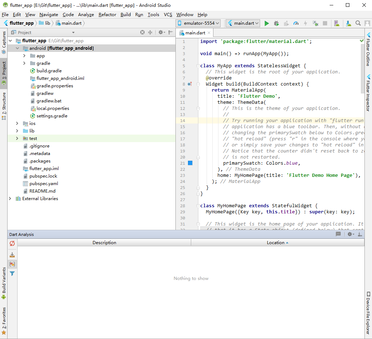Viewport: 372px width, 339px height.
Task: Expand the ios folder
Action: click(x=17, y=124)
